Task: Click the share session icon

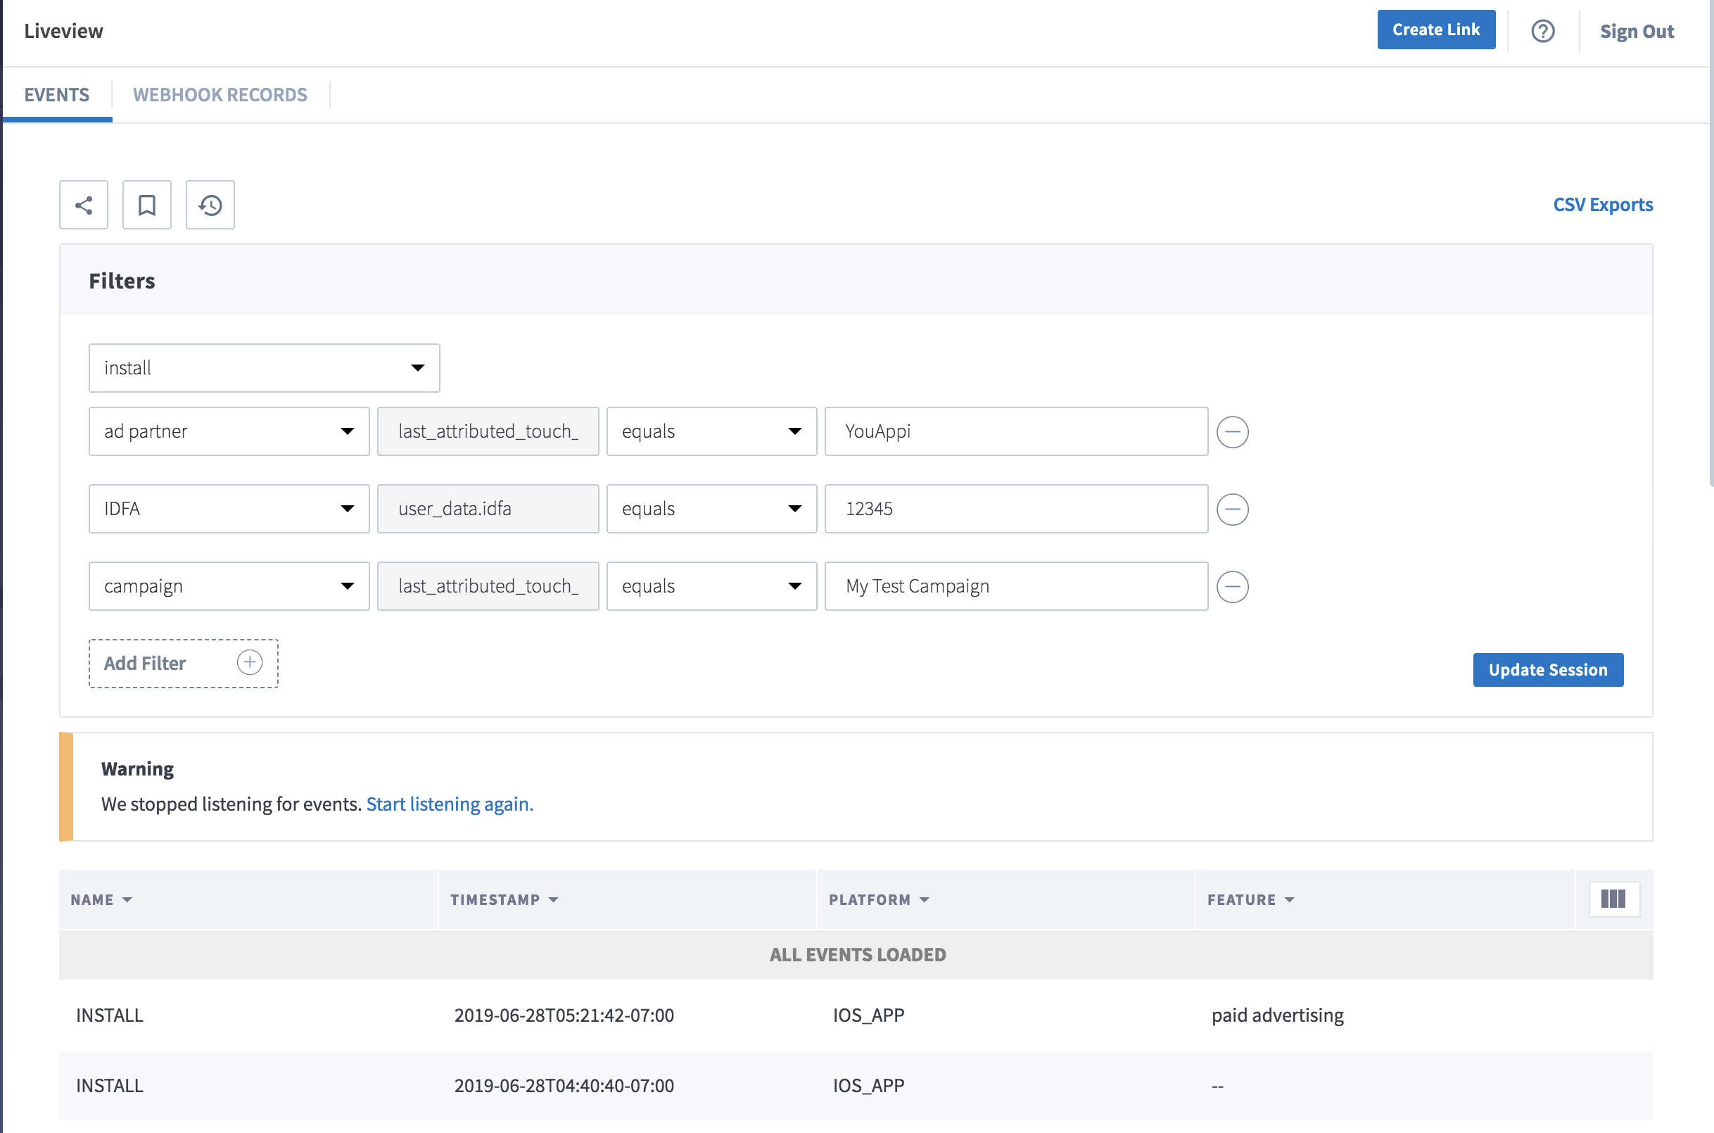Action: point(84,205)
